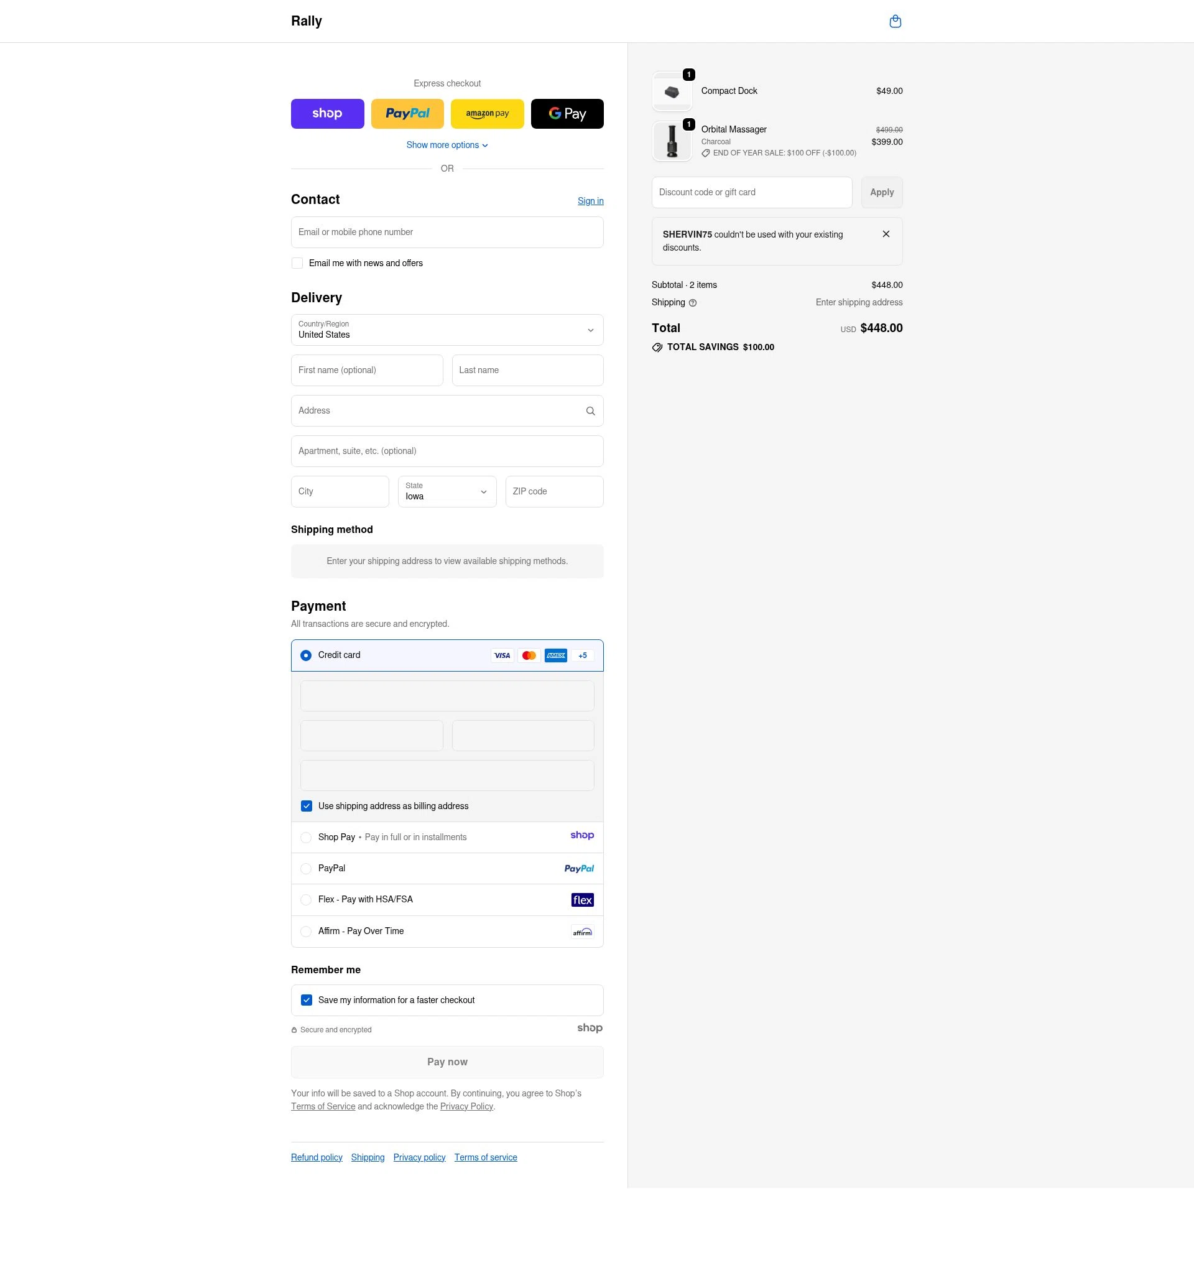Select PayPal express checkout
Viewport: 1194px width, 1278px height.
point(407,113)
